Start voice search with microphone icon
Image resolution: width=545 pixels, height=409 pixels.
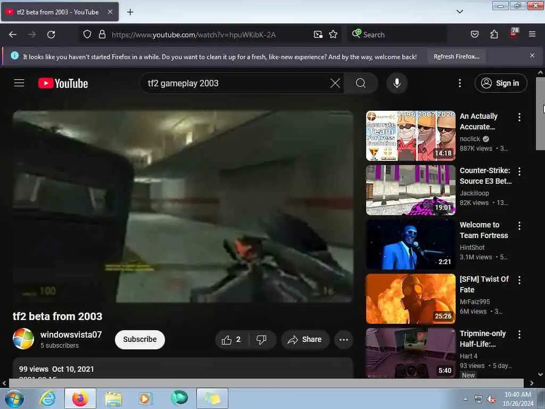pos(397,83)
